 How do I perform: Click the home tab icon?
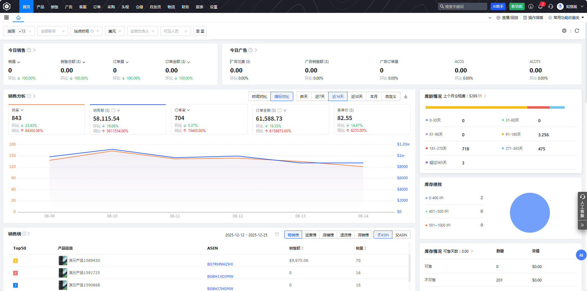click(x=18, y=17)
